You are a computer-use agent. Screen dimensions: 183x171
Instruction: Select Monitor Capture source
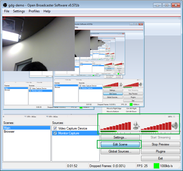pyautogui.click(x=76, y=133)
